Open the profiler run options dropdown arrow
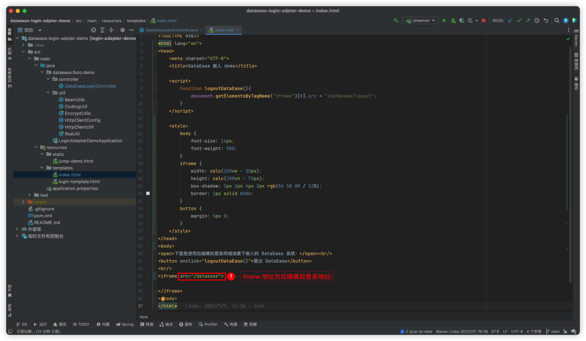The height and width of the screenshot is (341, 586). (476, 21)
